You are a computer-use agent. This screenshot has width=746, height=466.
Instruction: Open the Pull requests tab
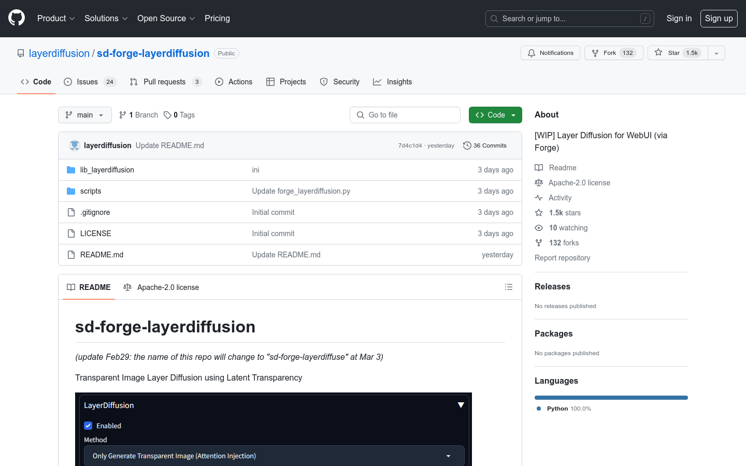(164, 82)
